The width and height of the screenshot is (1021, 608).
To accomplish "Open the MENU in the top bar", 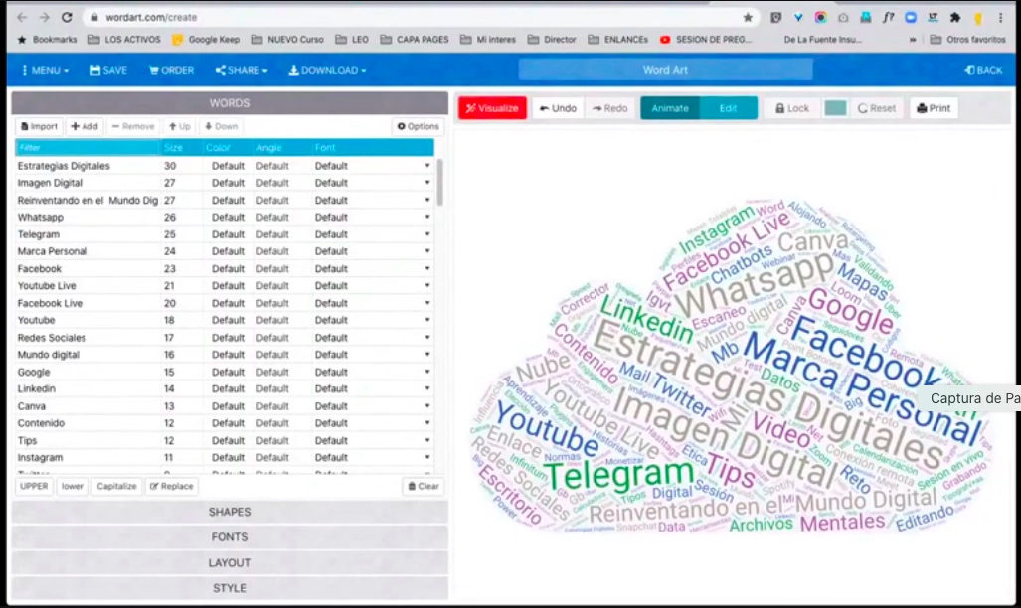I will [45, 70].
